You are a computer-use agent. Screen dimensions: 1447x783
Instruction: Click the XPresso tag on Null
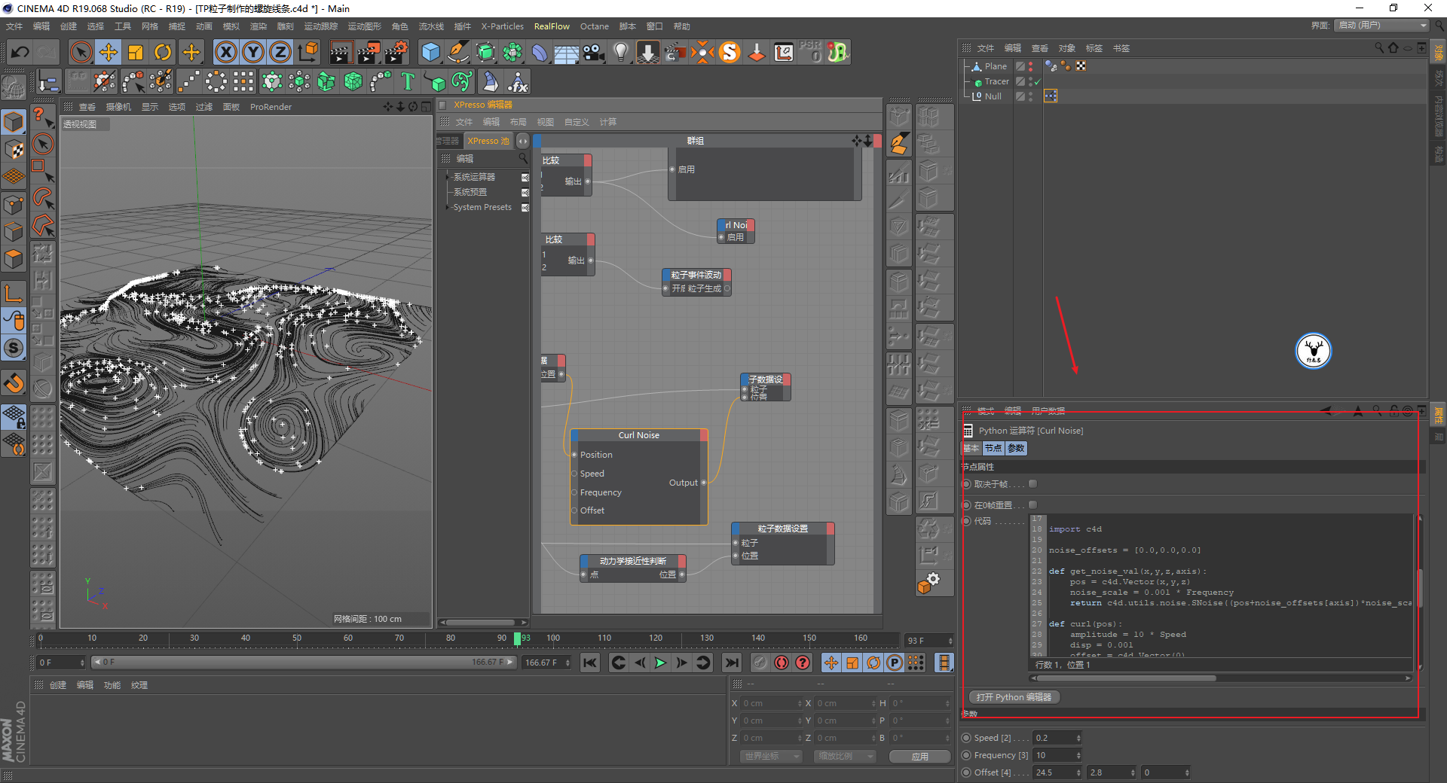tap(1051, 96)
